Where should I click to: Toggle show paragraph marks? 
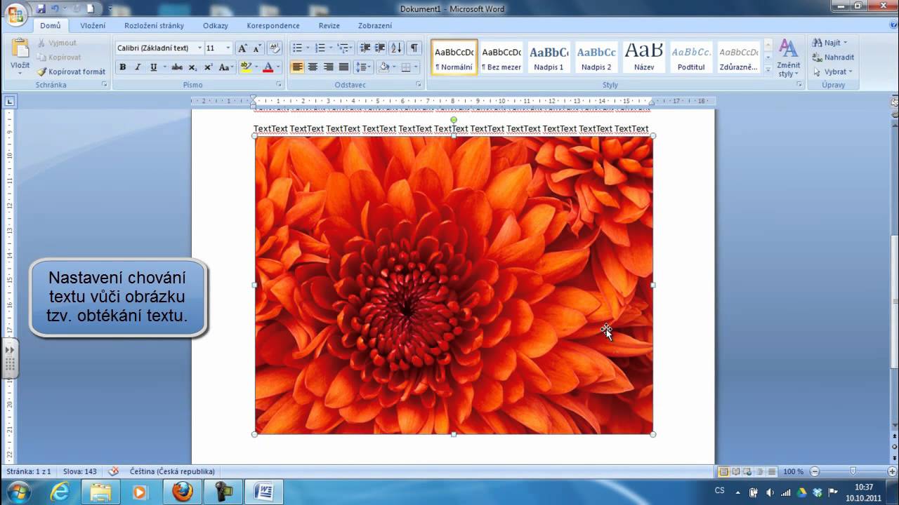point(414,48)
